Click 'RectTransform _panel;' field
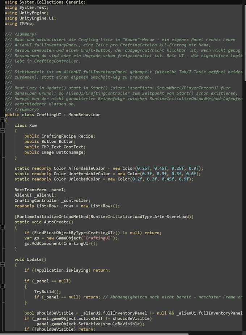Screen dimensions: 246x335 pyautogui.click(x=40, y=190)
